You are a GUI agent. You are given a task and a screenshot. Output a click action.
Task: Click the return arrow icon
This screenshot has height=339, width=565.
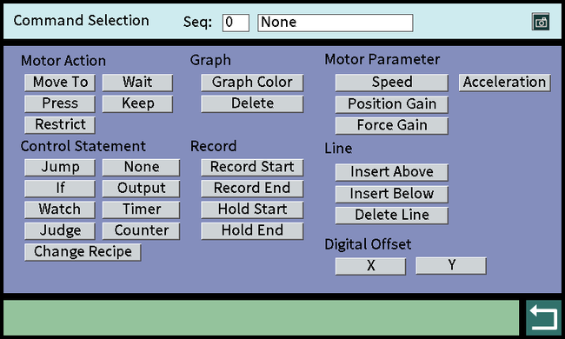tap(544, 318)
